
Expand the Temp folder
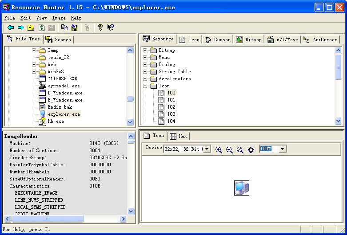(34, 51)
